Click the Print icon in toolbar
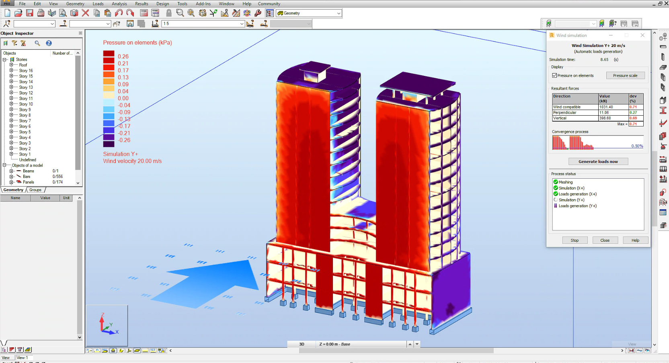This screenshot has width=669, height=363. (x=41, y=13)
